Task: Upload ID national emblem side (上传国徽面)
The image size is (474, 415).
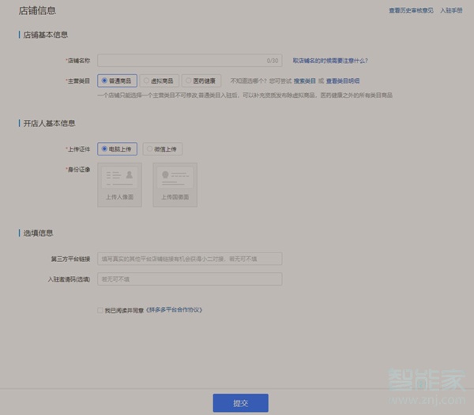Action: (175, 185)
